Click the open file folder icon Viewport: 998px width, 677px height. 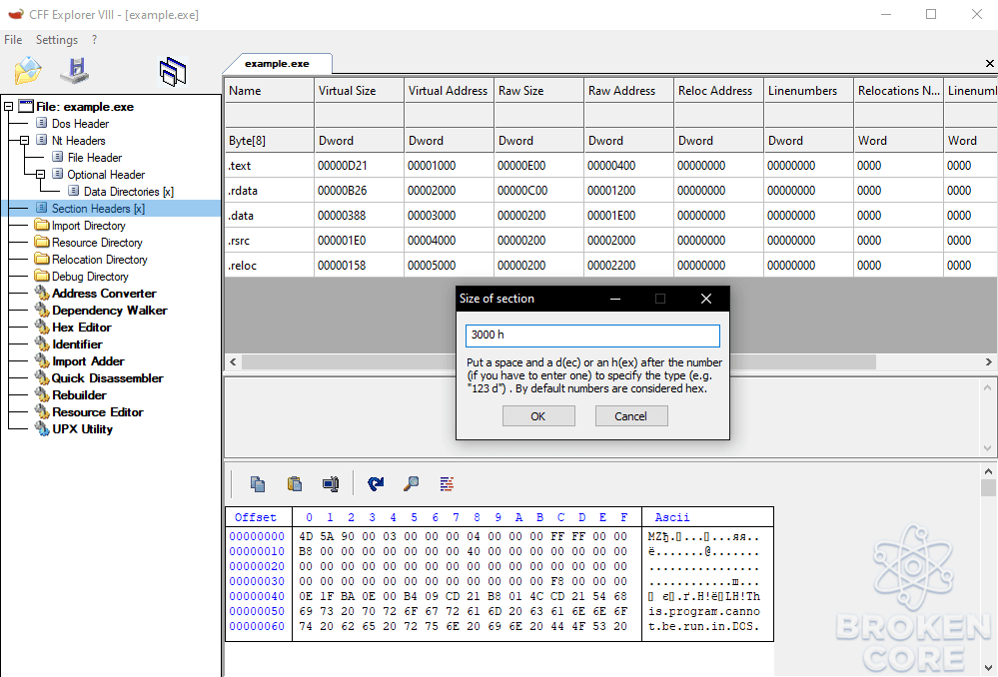pyautogui.click(x=27, y=71)
